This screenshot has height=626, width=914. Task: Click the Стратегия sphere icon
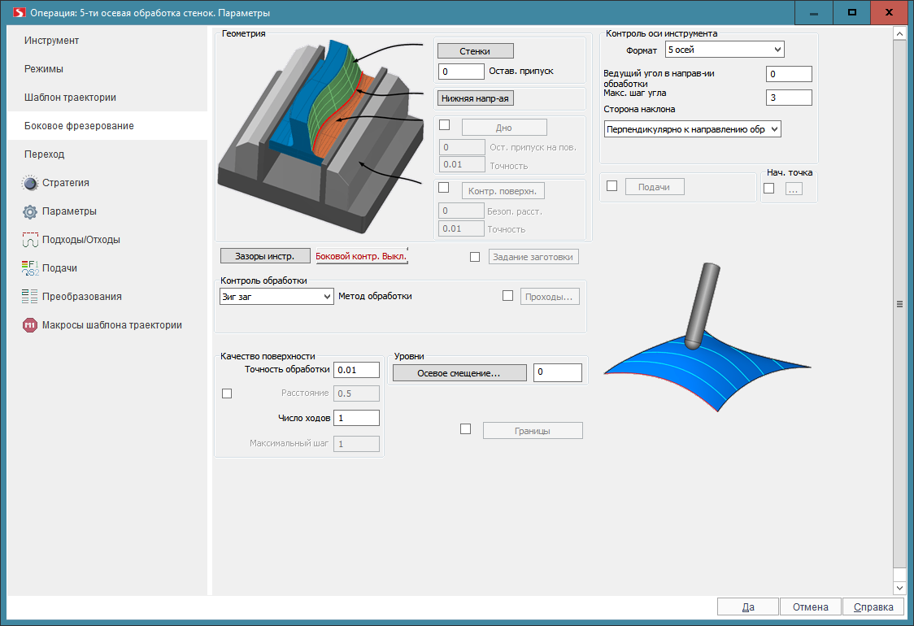pyautogui.click(x=30, y=183)
